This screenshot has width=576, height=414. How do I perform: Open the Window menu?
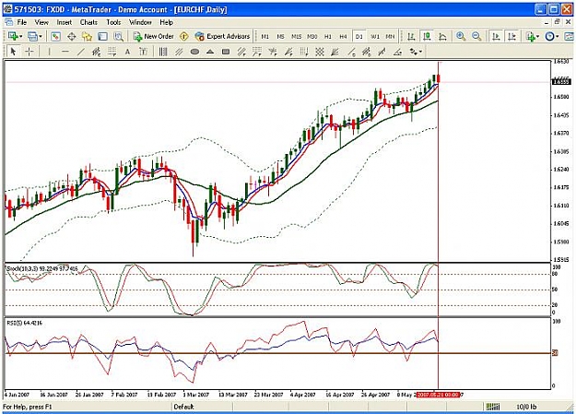[140, 22]
